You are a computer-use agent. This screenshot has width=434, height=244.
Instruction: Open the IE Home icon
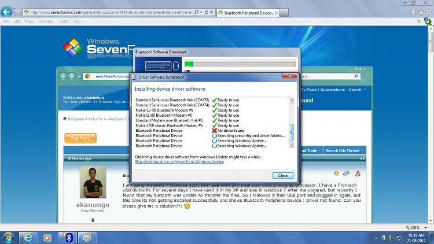pos(413,12)
